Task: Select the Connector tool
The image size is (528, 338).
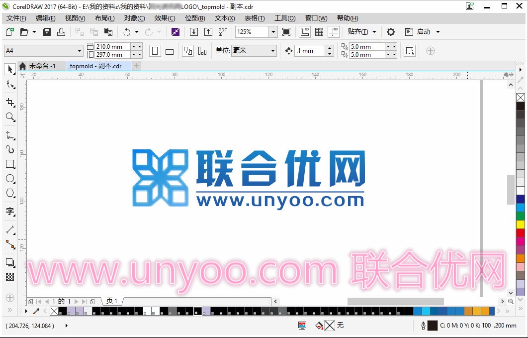Action: coord(10,244)
